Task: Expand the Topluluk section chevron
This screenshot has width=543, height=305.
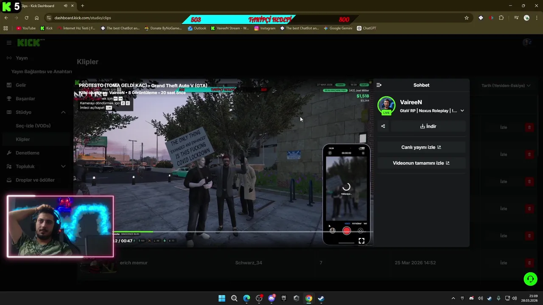Action: [x=63, y=166]
